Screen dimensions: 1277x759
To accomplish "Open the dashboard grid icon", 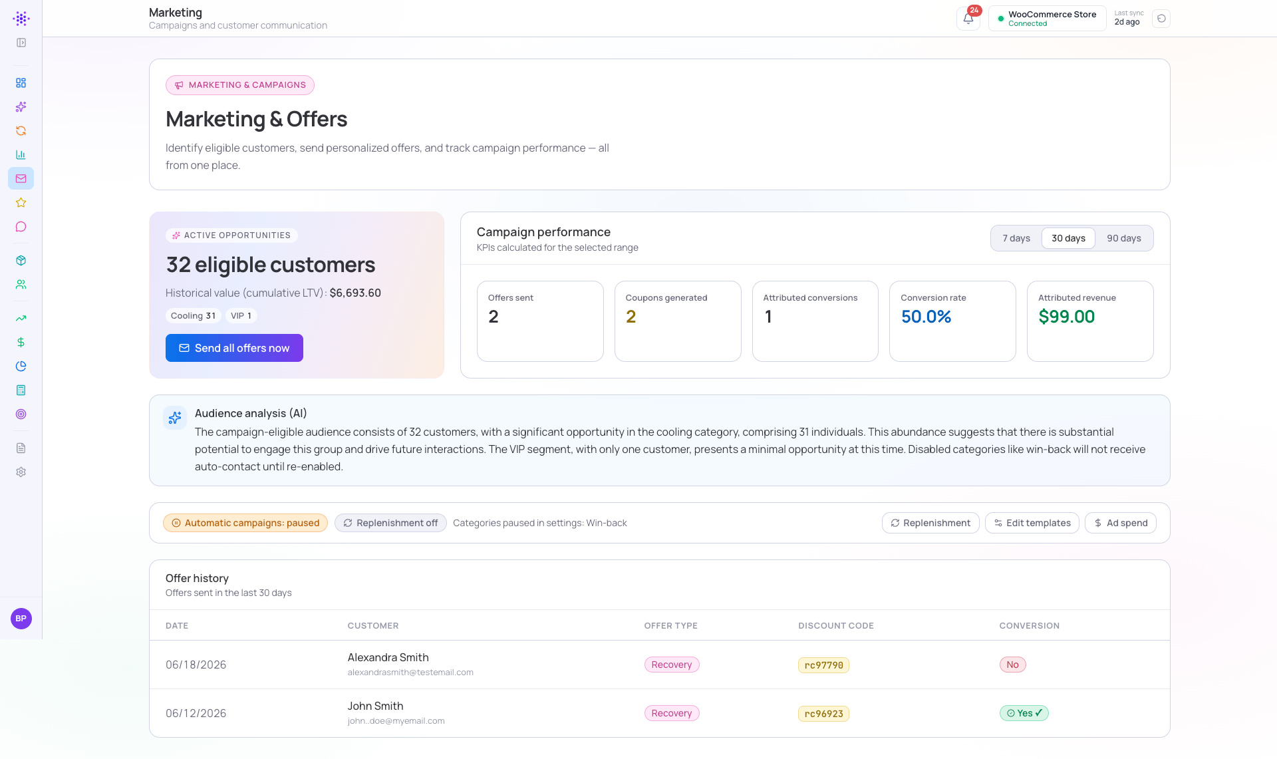I will pyautogui.click(x=21, y=83).
